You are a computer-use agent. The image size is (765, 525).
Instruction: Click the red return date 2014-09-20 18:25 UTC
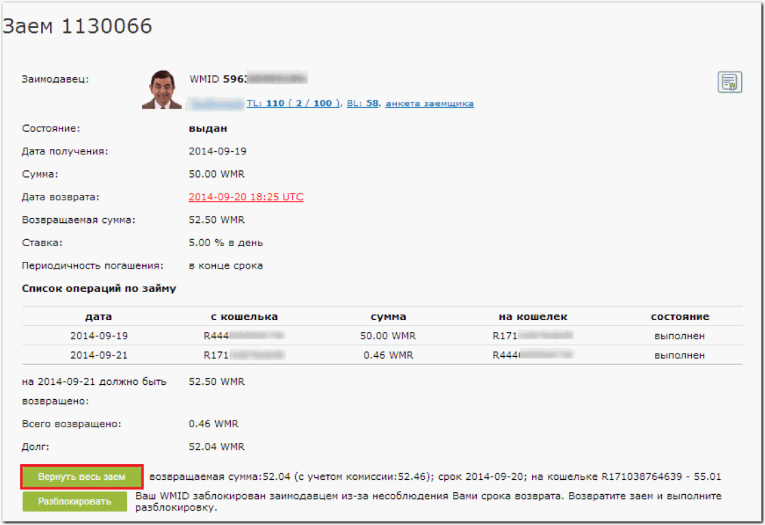246,197
